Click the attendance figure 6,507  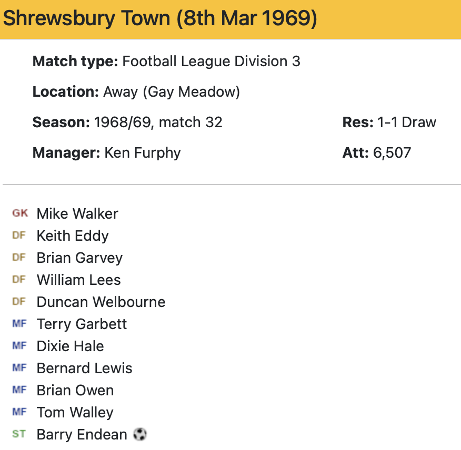[x=392, y=152]
